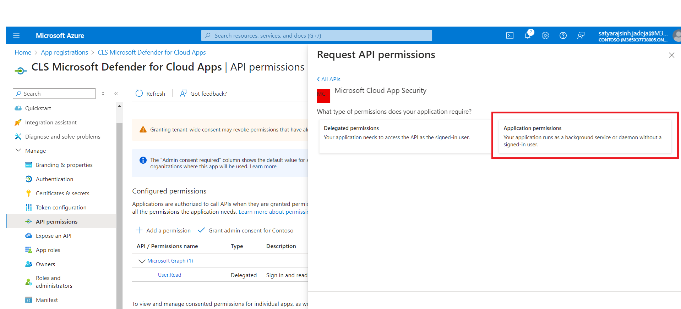Viewport: 681px width, 309px height.
Task: Click the Description column header
Action: tap(281, 246)
